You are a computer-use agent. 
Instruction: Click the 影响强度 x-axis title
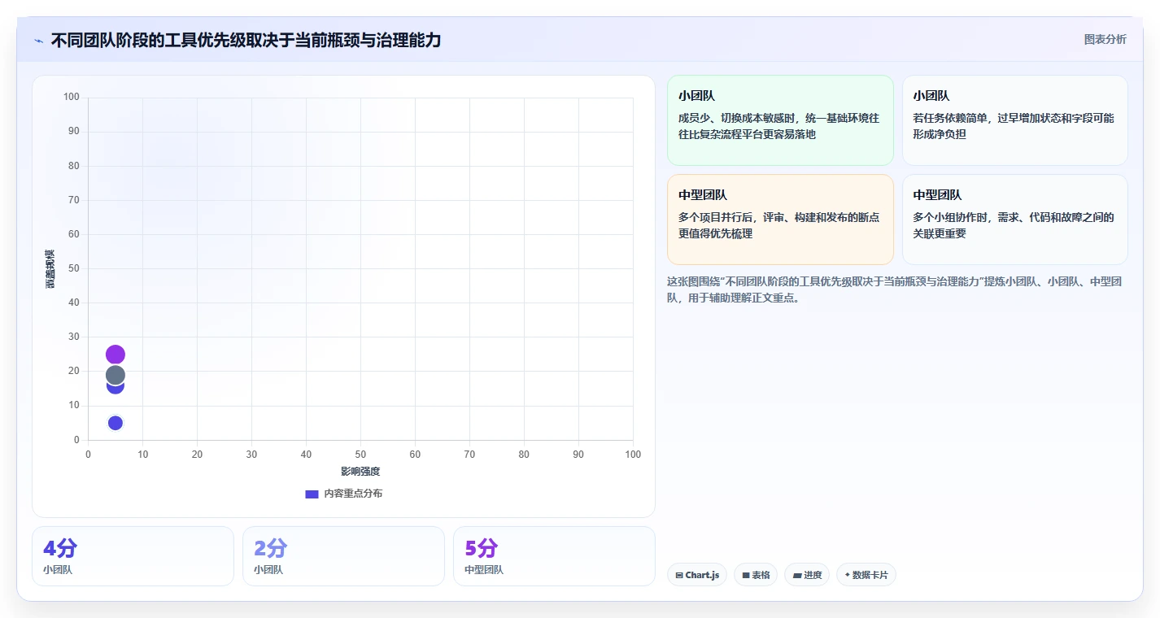360,472
